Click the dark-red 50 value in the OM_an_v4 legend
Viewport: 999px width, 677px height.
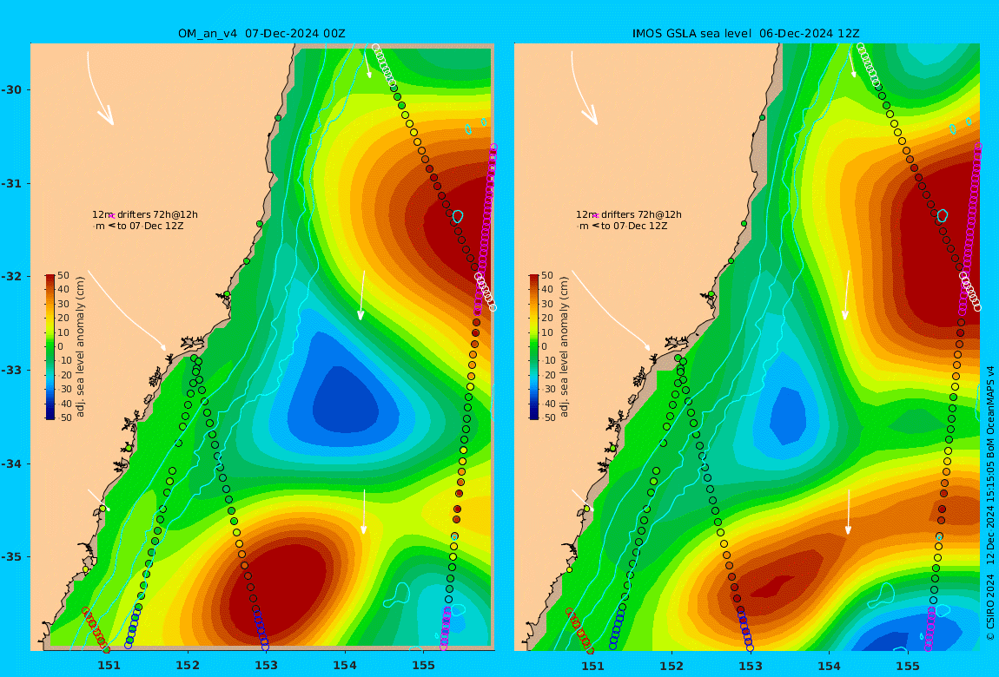coord(63,275)
